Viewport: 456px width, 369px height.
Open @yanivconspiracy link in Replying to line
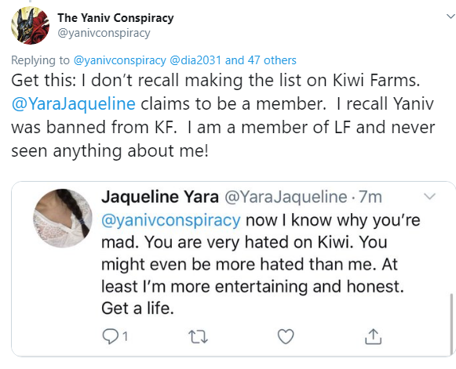120,60
